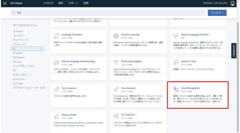The width and height of the screenshot is (240, 133).
Task: Select the コンテナー category
Action: coord(19,35)
